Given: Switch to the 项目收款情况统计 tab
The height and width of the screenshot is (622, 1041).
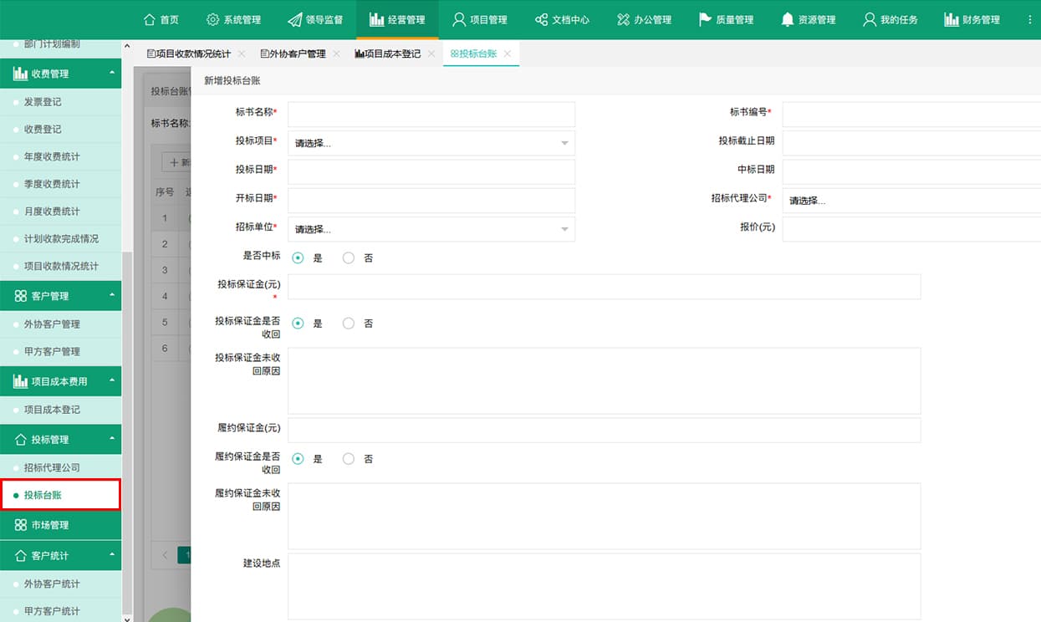Looking at the screenshot, I should (x=188, y=54).
